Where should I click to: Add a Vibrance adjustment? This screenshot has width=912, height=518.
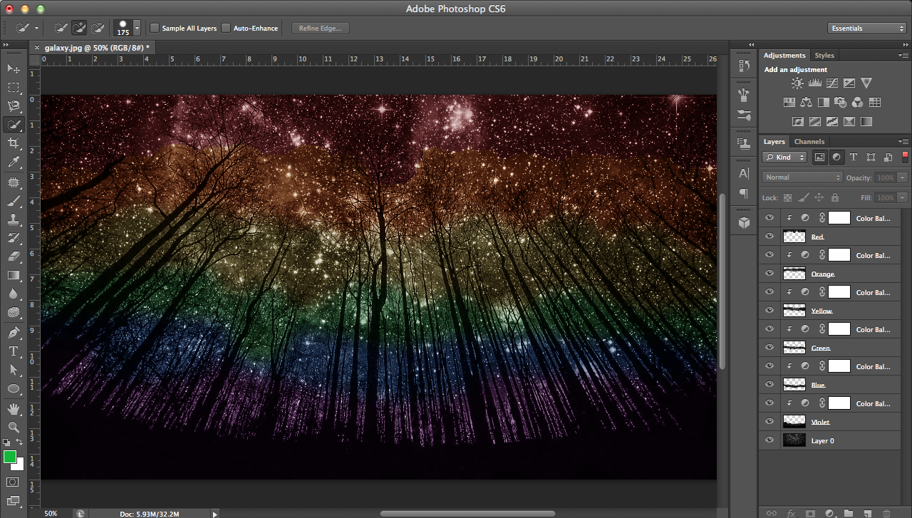point(866,83)
